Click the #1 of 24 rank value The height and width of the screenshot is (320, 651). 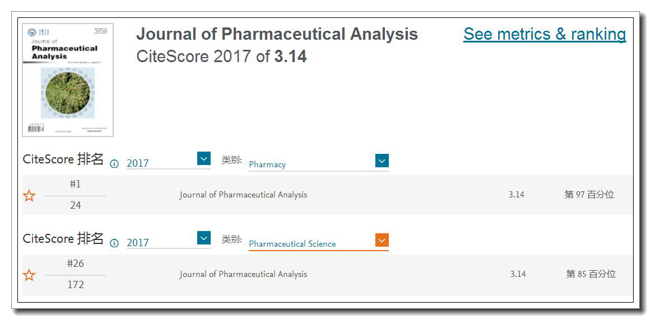(x=75, y=194)
